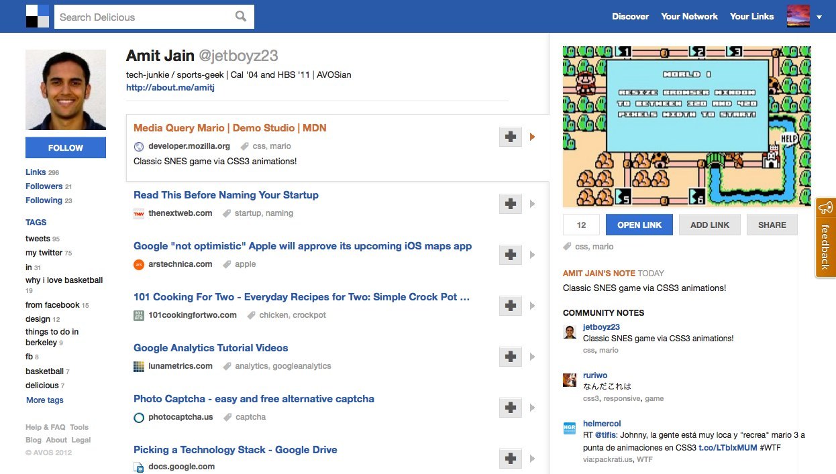This screenshot has height=474, width=836.
Task: Click the Delicious logo icon
Action: click(x=38, y=16)
